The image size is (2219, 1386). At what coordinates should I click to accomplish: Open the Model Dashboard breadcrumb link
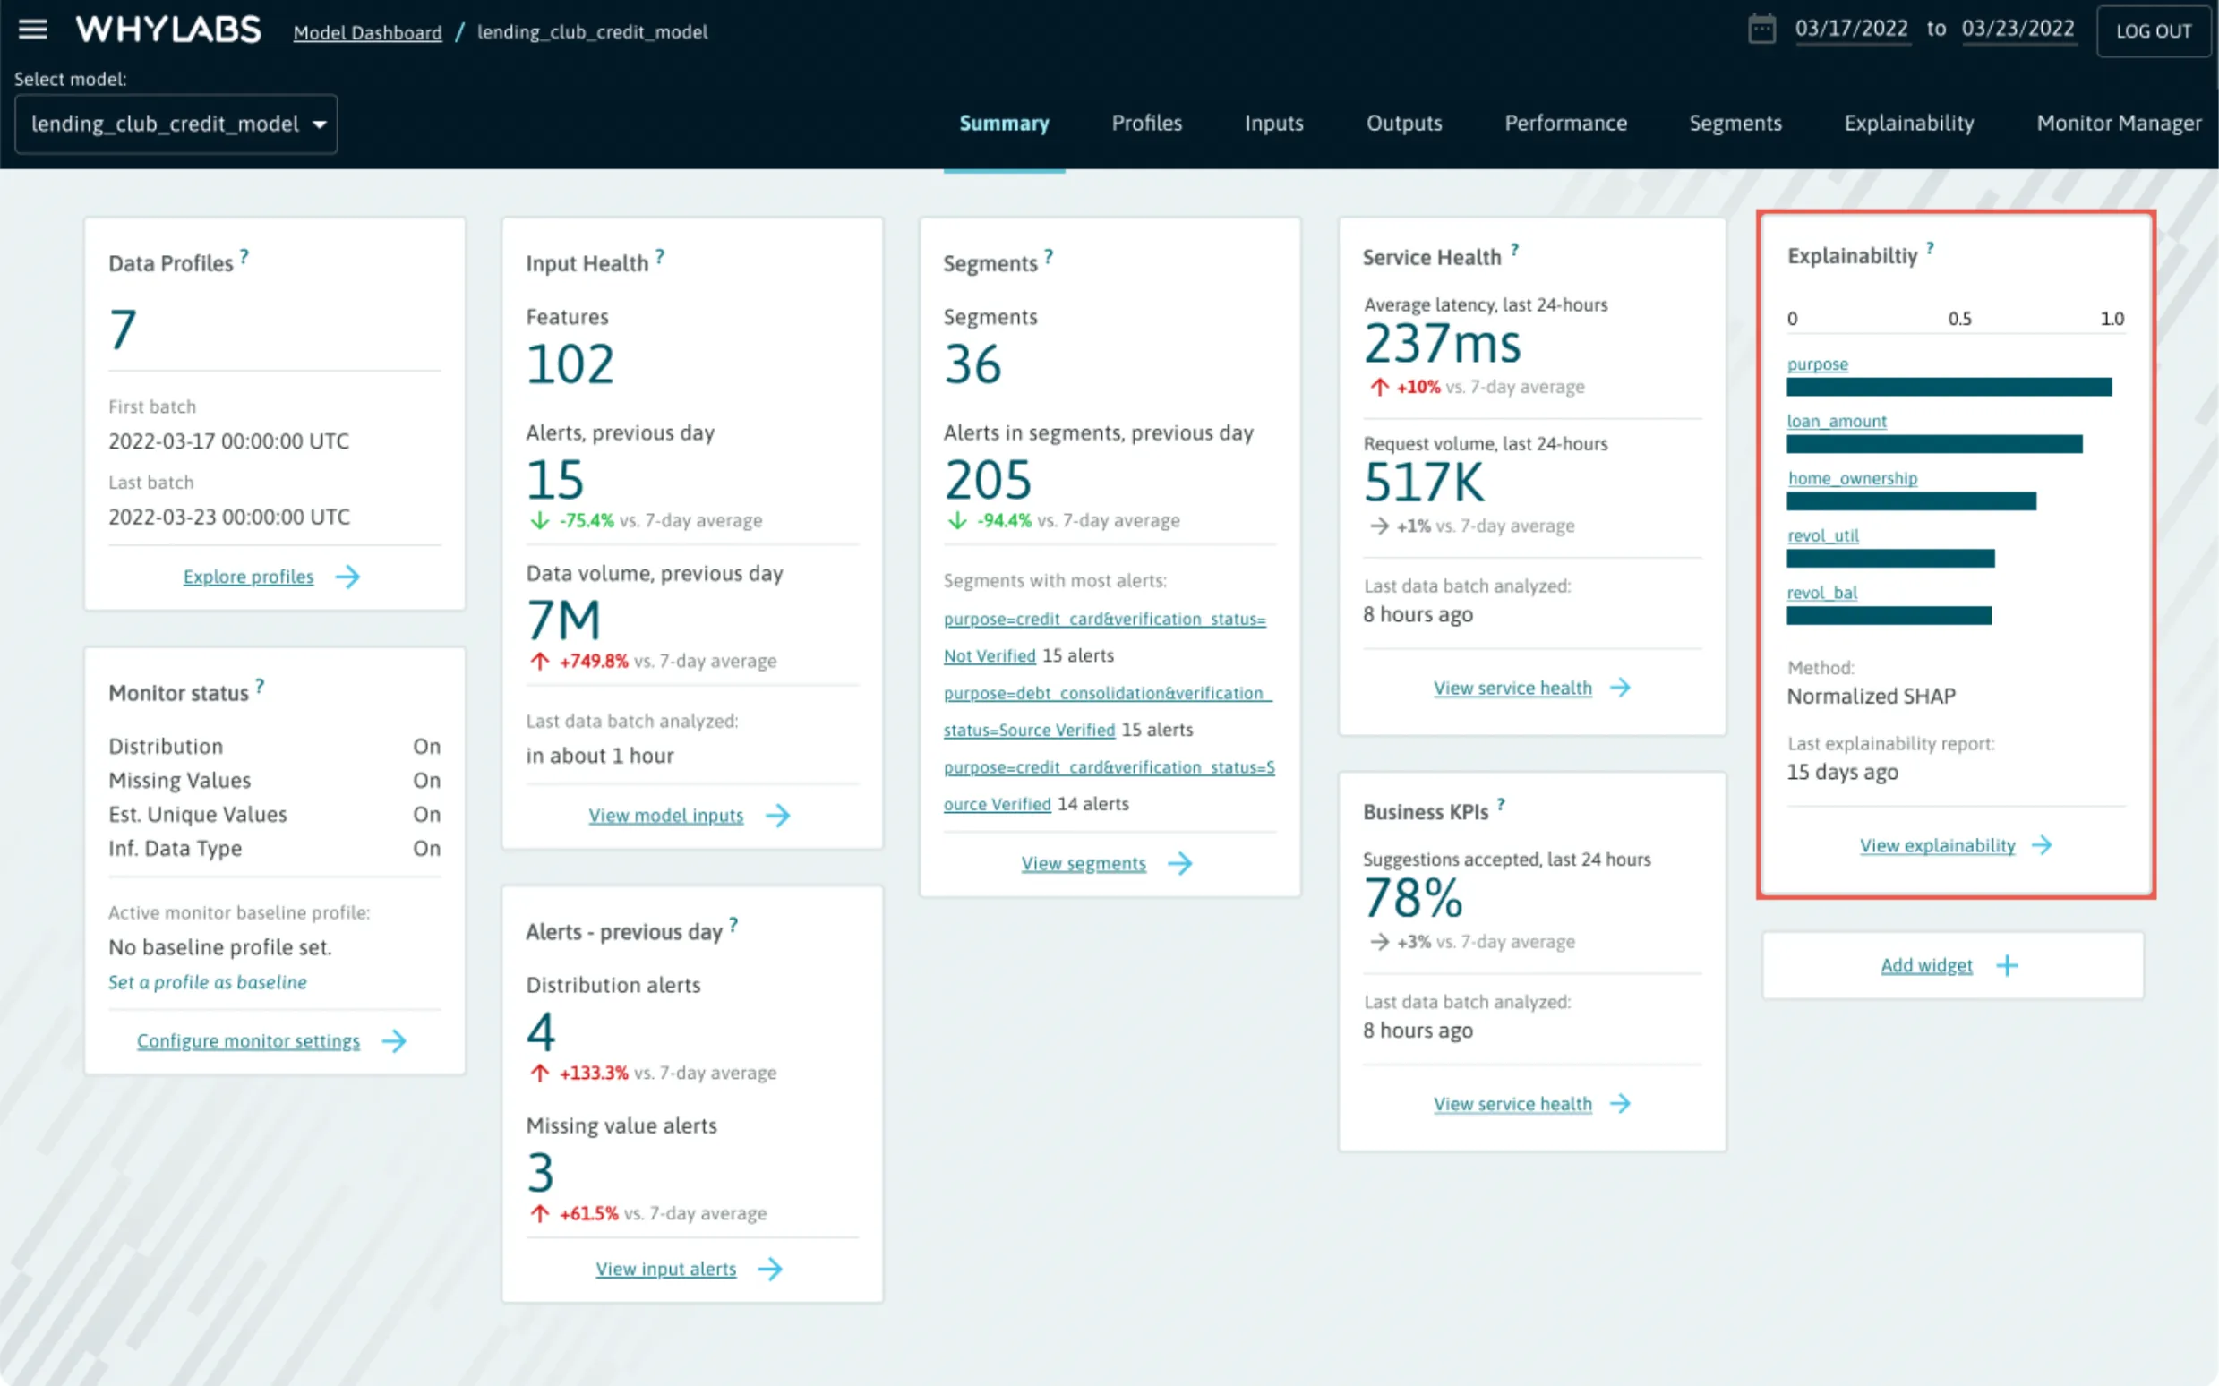tap(366, 32)
